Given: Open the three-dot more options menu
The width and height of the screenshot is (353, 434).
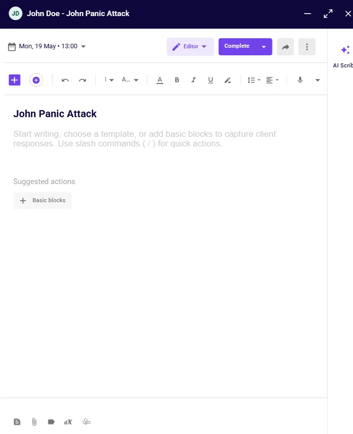Looking at the screenshot, I should click(307, 47).
